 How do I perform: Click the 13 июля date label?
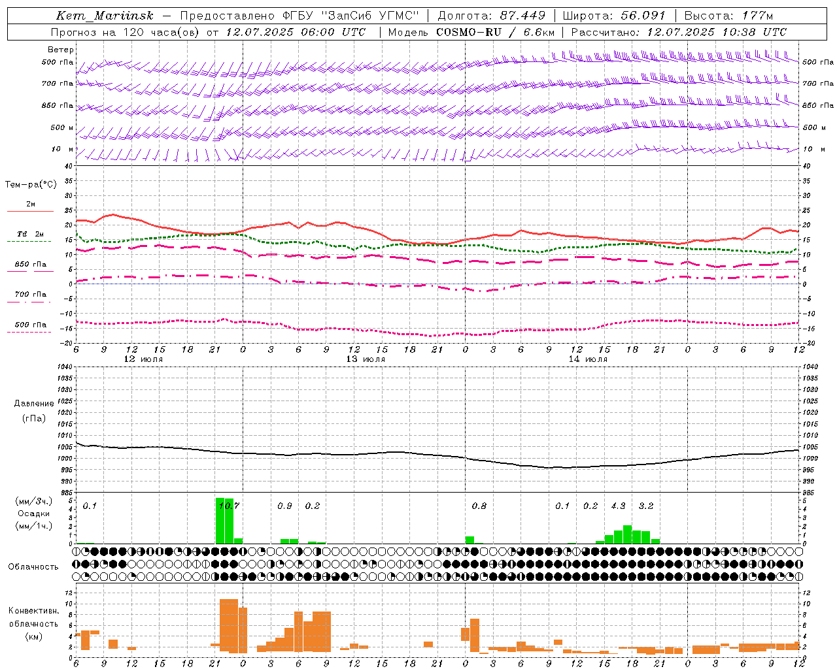[x=366, y=359]
